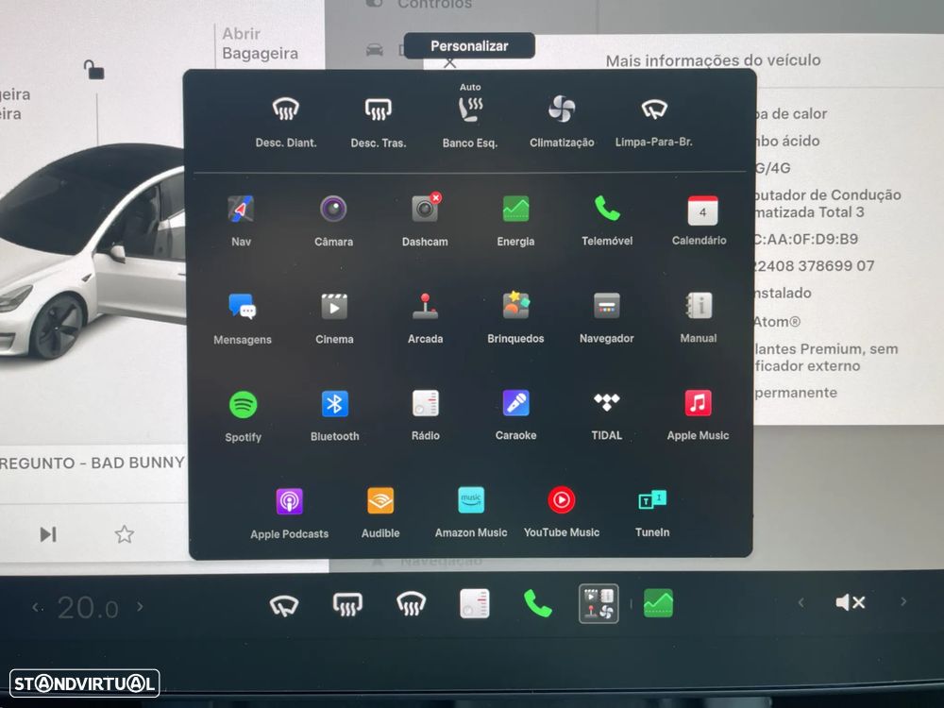Open phone from the bottom dock

(538, 602)
